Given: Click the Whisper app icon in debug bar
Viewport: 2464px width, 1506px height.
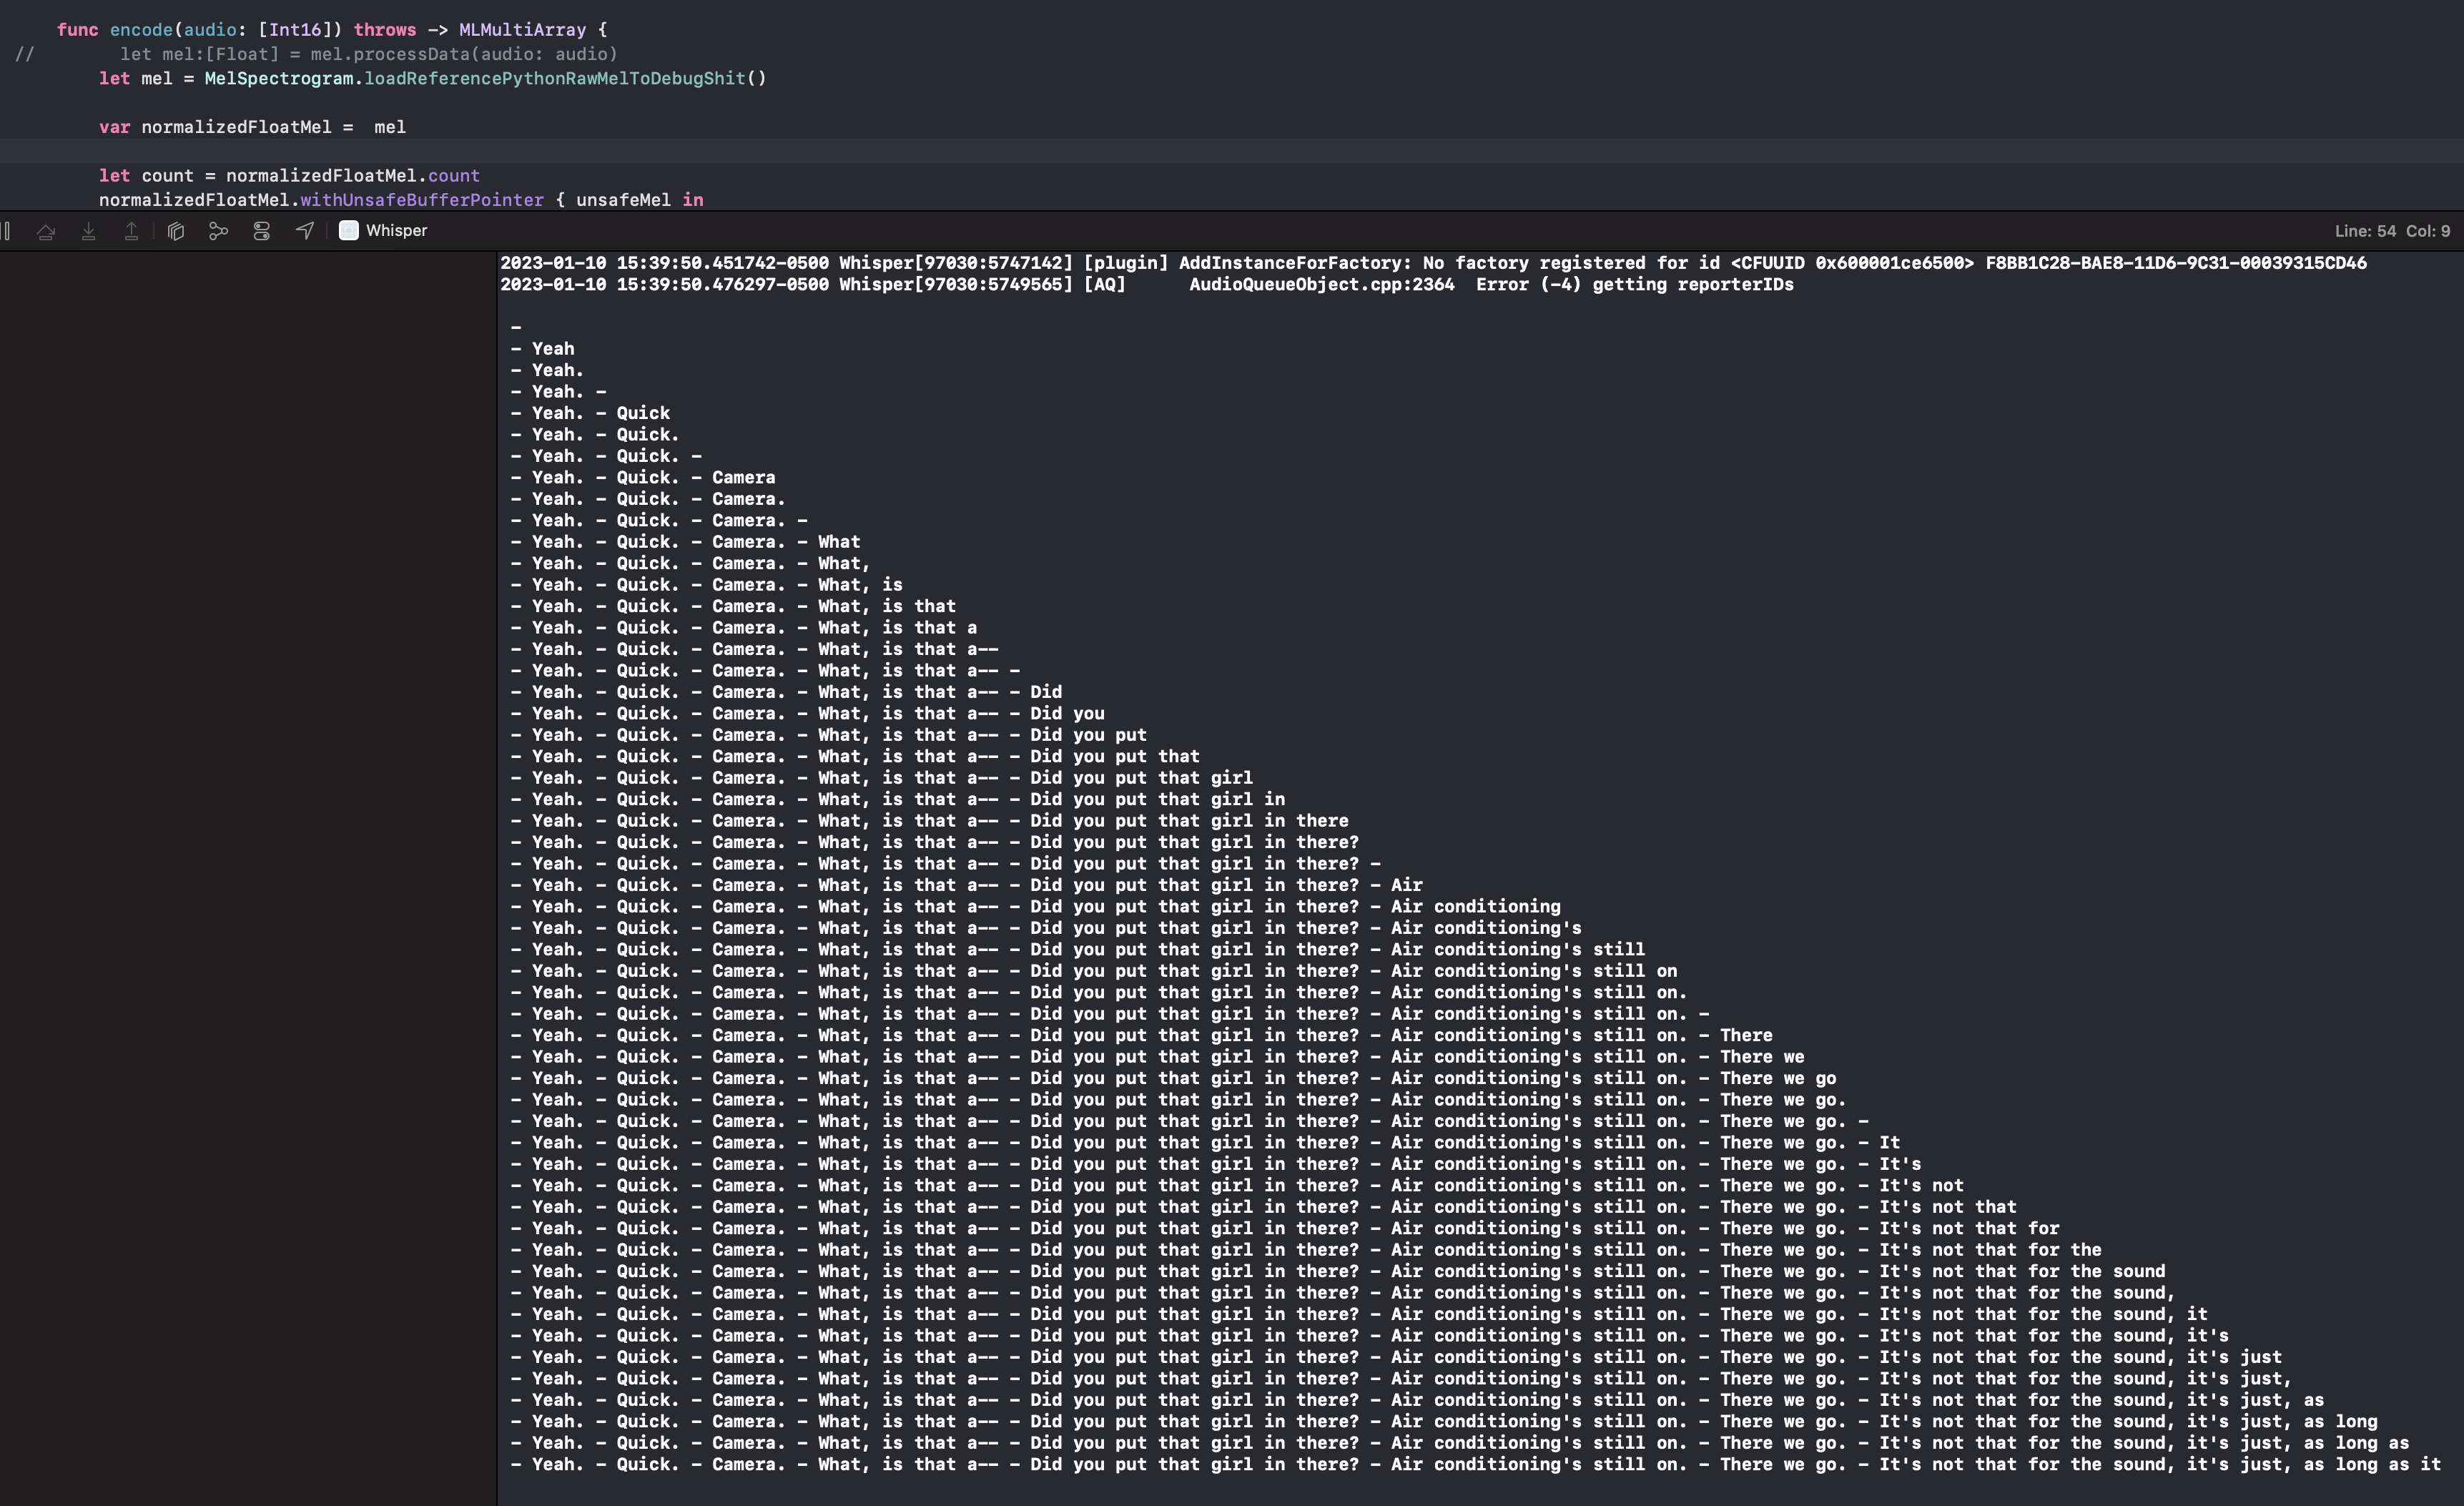Looking at the screenshot, I should (x=348, y=231).
